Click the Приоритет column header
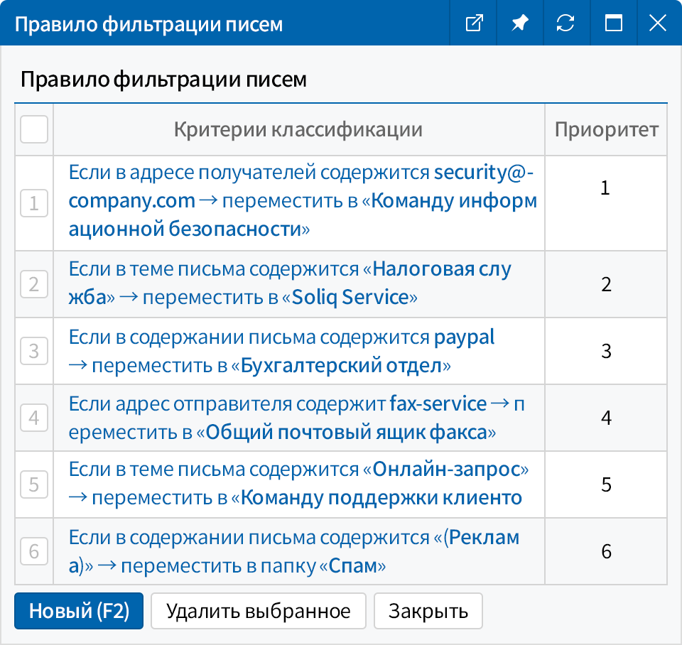This screenshot has height=645, width=682. coord(606,129)
